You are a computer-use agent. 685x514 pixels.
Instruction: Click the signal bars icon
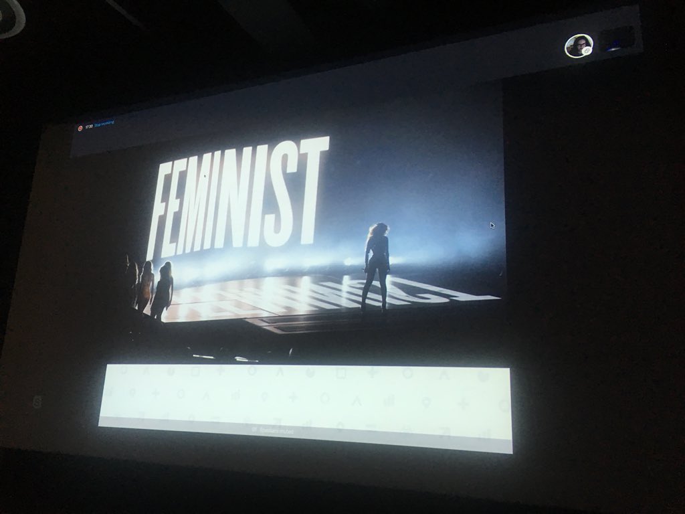(x=235, y=396)
